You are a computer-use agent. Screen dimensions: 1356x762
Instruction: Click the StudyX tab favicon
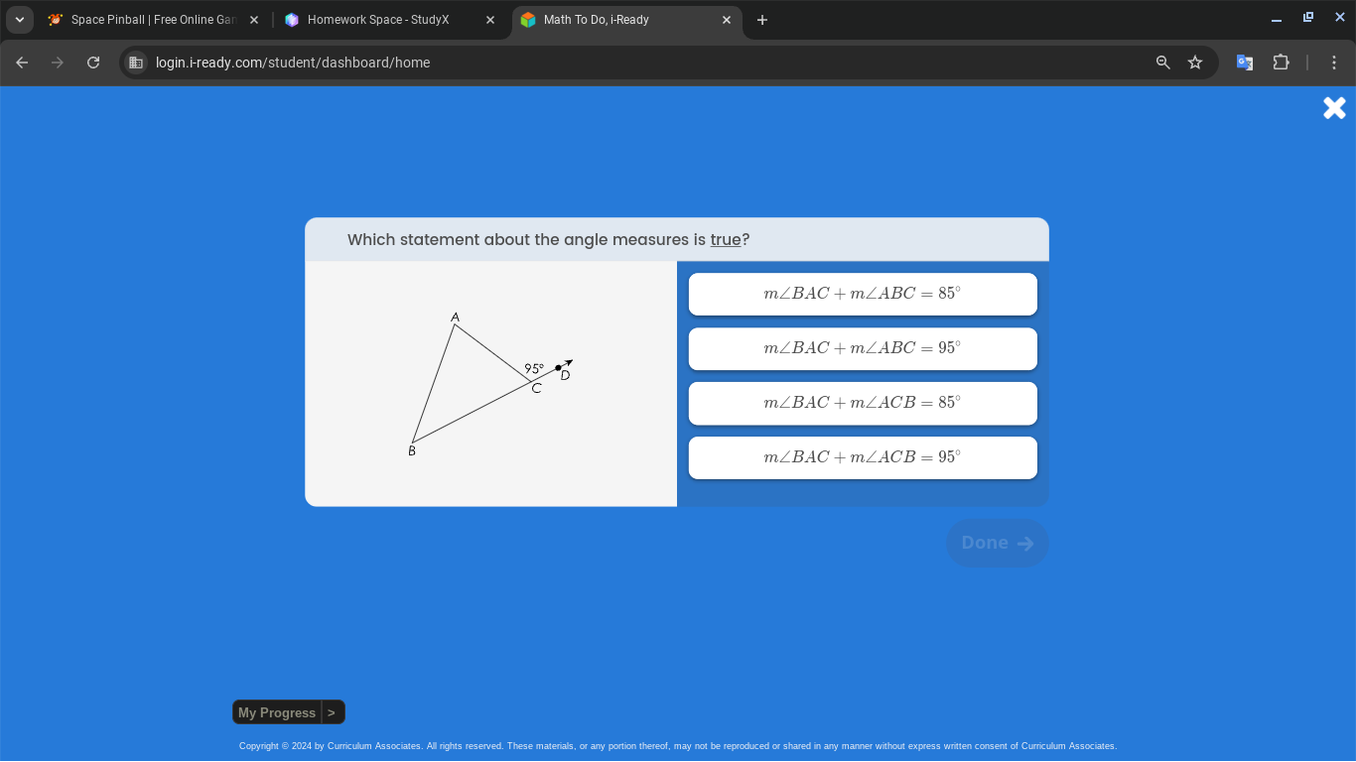tap(292, 20)
